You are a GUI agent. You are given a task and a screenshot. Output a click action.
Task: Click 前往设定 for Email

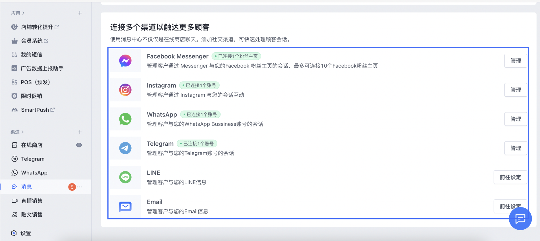(510, 206)
